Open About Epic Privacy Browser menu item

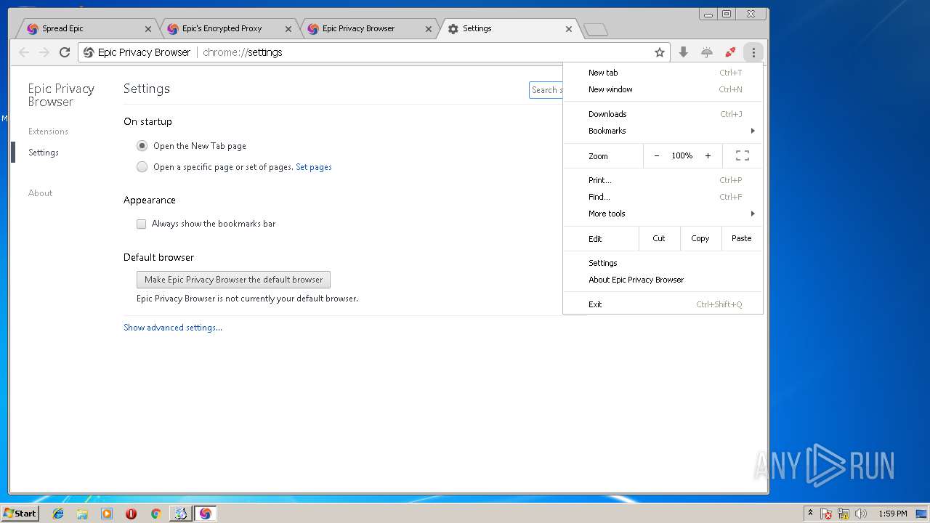point(663,280)
